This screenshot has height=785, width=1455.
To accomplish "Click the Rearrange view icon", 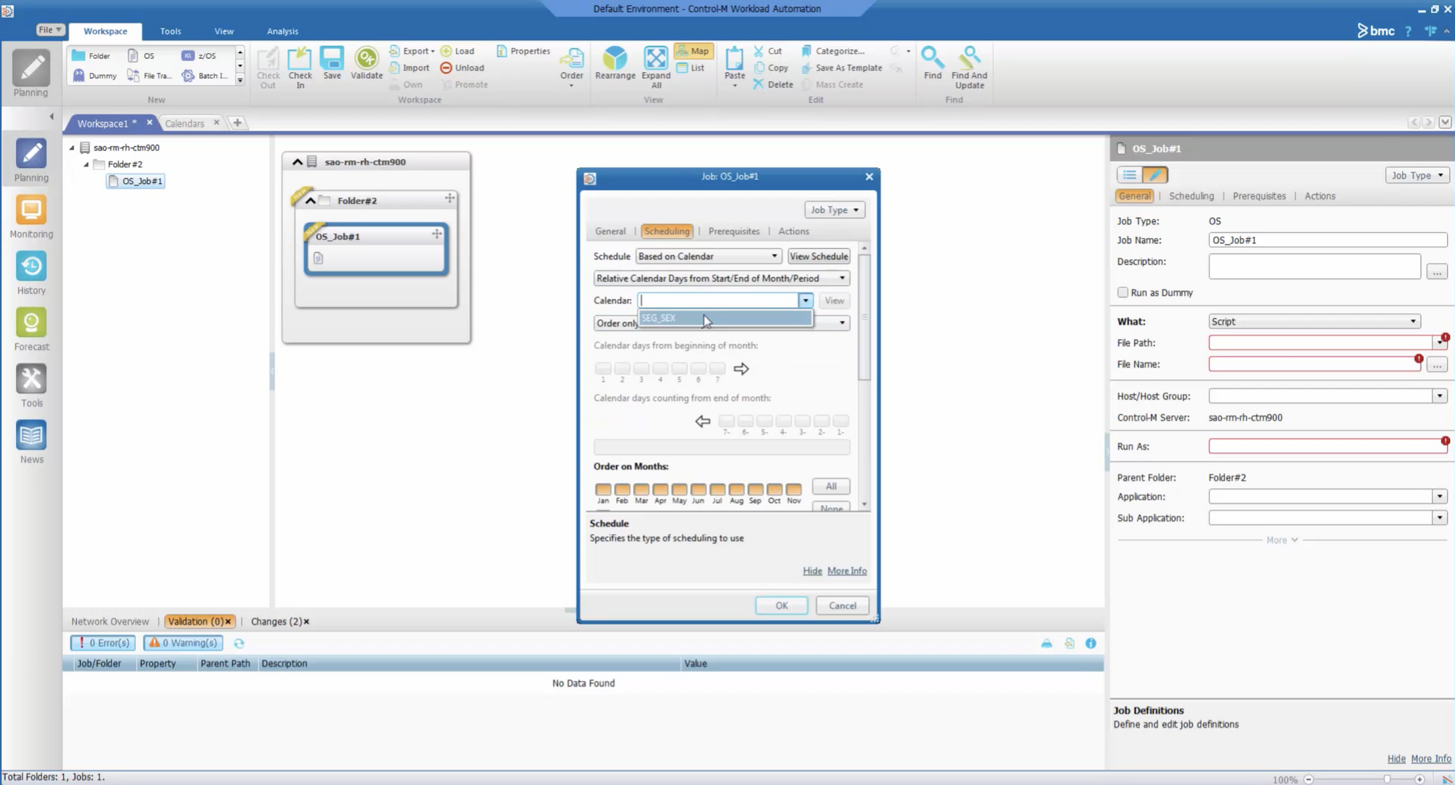I will pyautogui.click(x=615, y=63).
